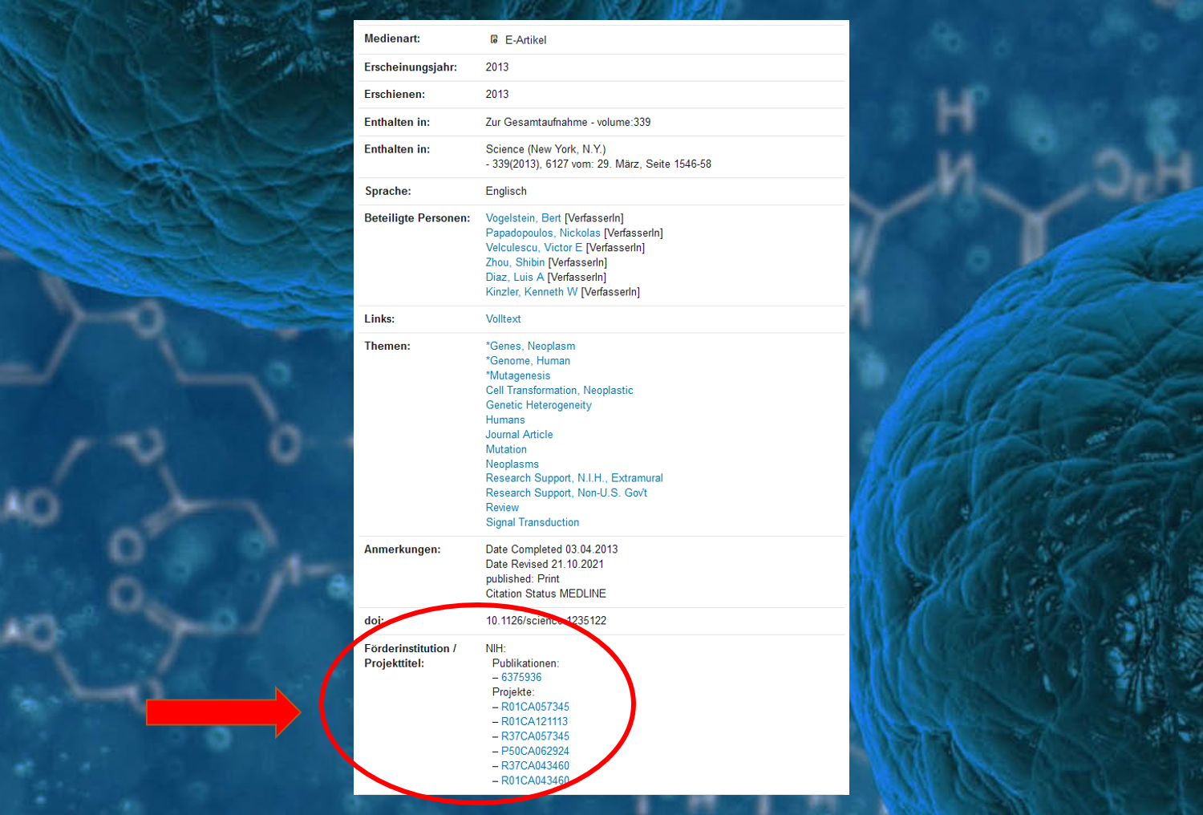
Task: Click the E-Artikel media type icon
Action: click(494, 39)
